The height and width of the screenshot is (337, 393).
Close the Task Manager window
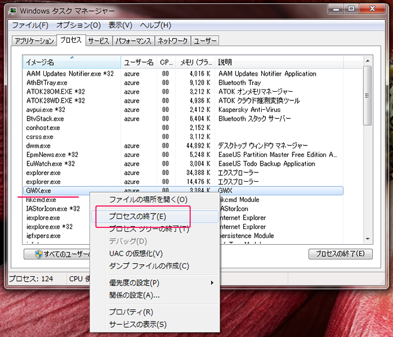[372, 9]
